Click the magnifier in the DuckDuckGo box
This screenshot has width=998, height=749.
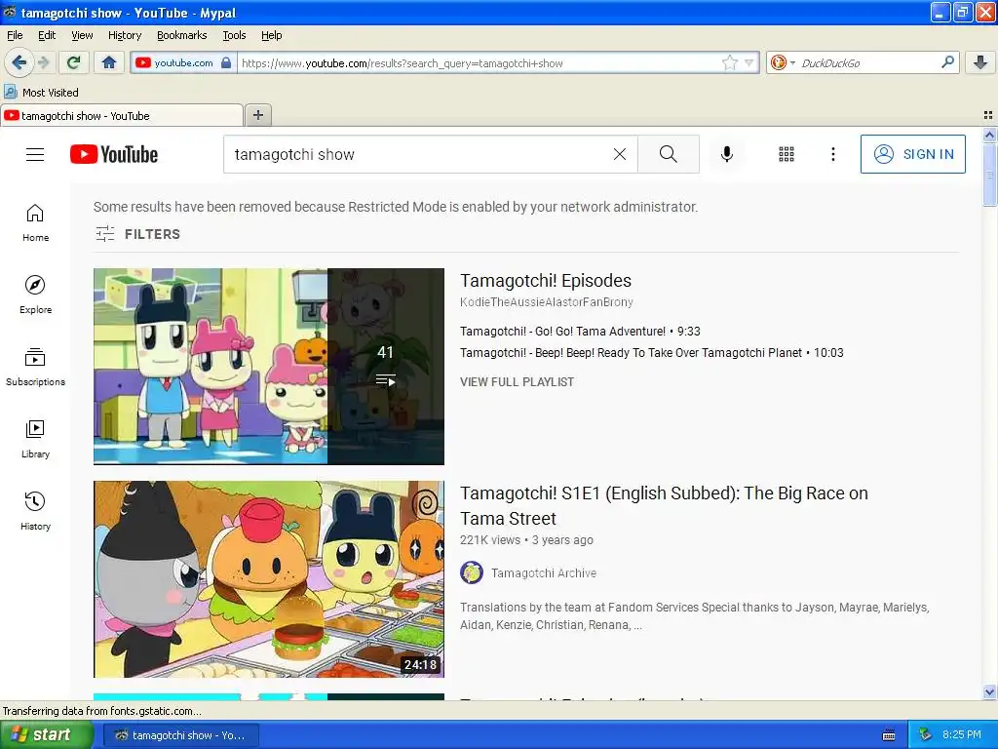[947, 61]
